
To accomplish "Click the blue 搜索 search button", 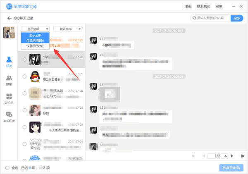I will (x=237, y=18).
